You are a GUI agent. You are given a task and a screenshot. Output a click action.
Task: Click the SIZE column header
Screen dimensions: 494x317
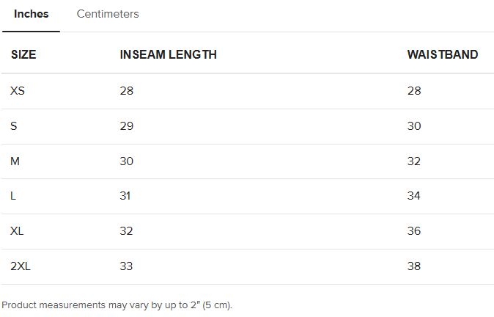tap(23, 54)
